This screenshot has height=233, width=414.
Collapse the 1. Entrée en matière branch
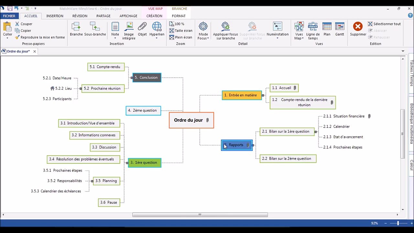(263, 95)
